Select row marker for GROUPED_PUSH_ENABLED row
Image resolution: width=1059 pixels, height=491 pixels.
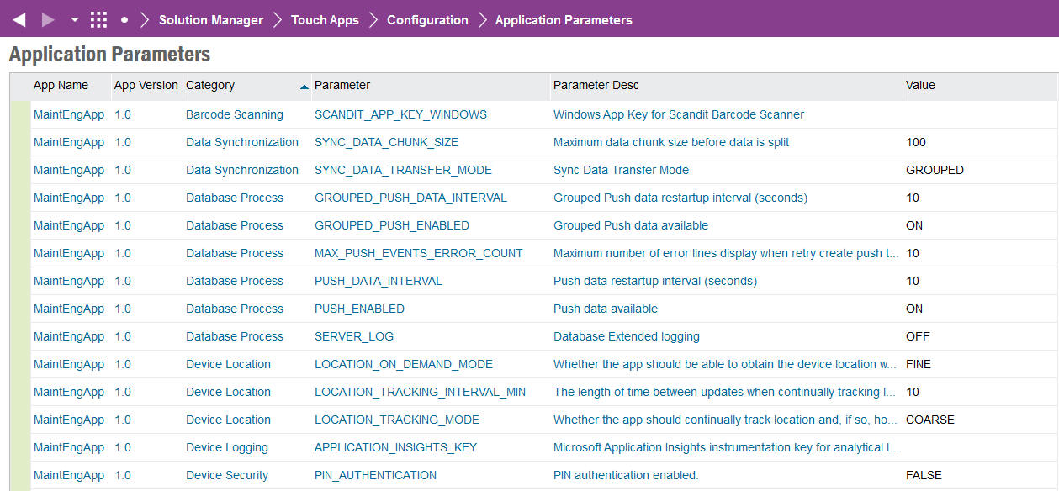(19, 225)
